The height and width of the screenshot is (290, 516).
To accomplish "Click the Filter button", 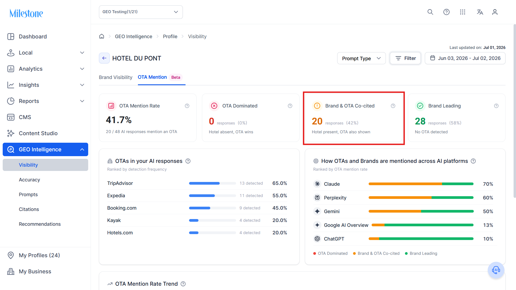I will coord(405,58).
